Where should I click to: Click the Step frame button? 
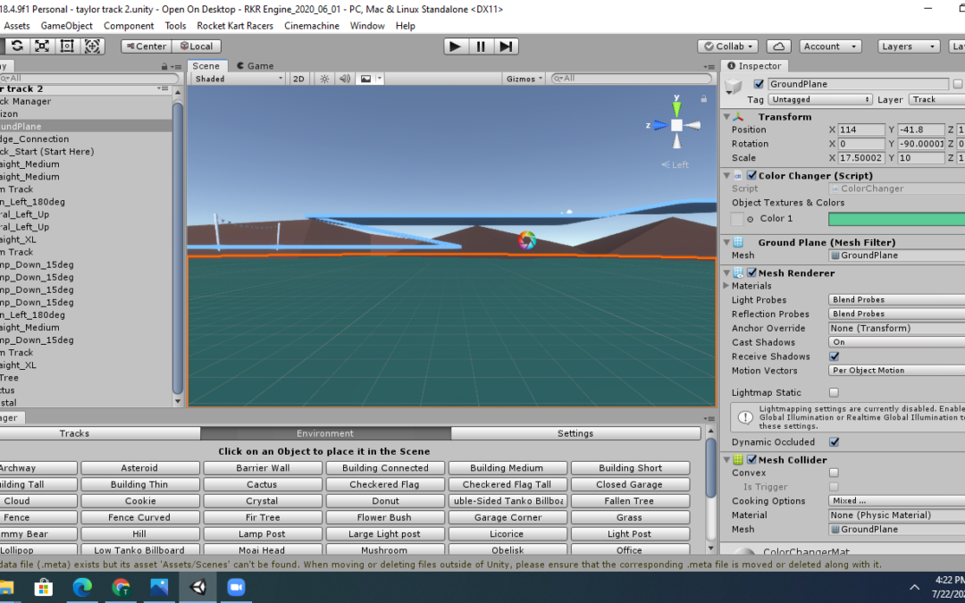[506, 46]
